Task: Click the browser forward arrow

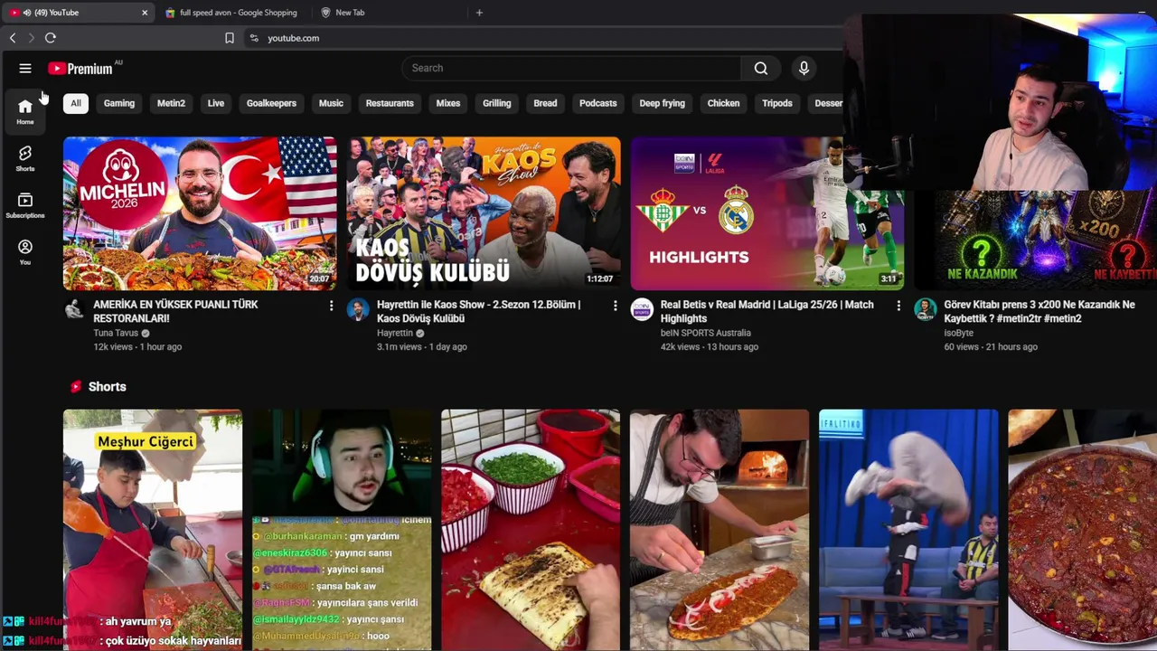Action: (31, 38)
